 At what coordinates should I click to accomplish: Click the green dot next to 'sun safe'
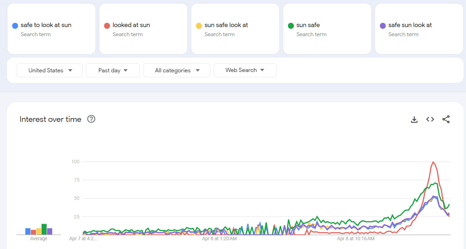pyautogui.click(x=291, y=26)
